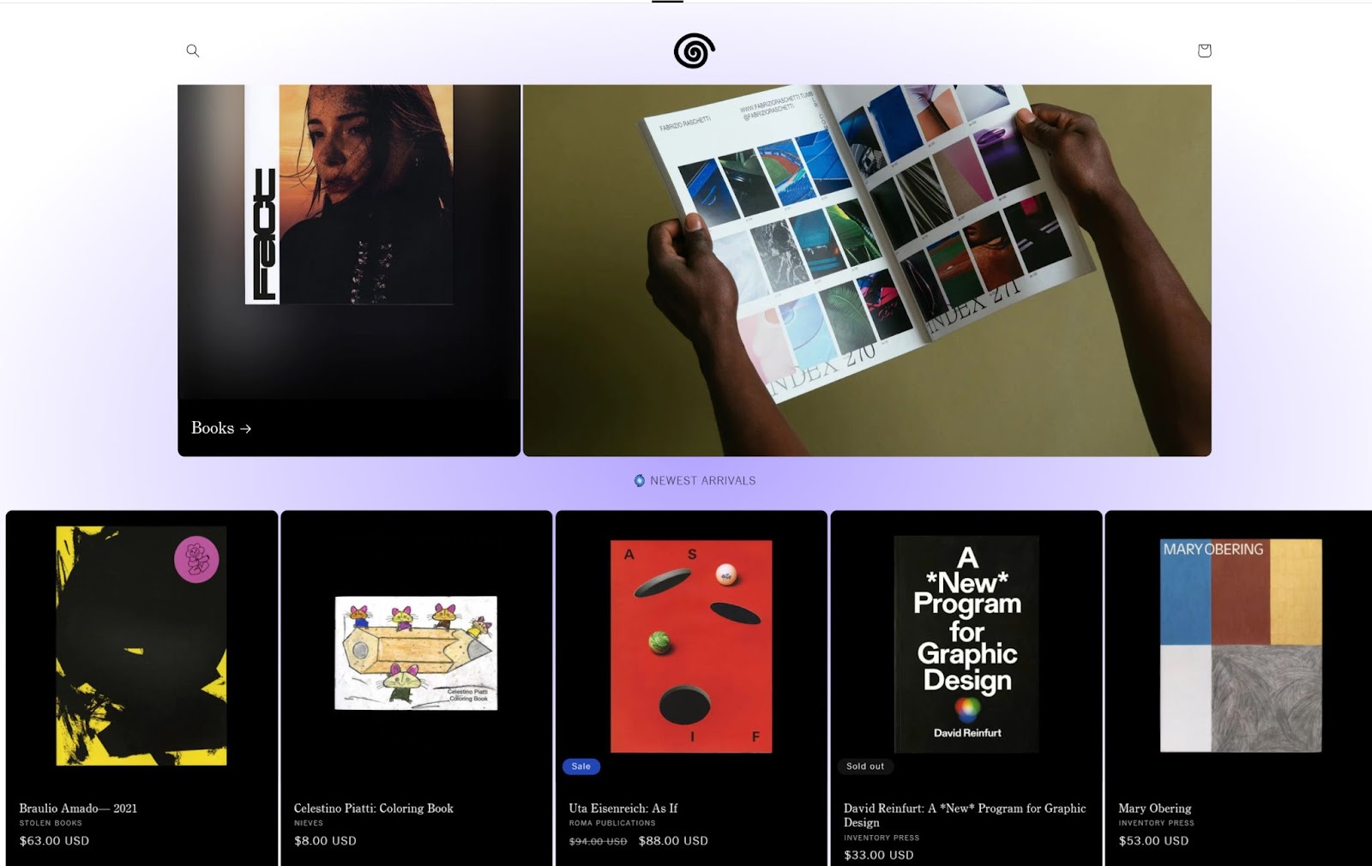Click Celestino Piatti: Coloring Book title
Screen dimensions: 1372x866
coord(374,809)
